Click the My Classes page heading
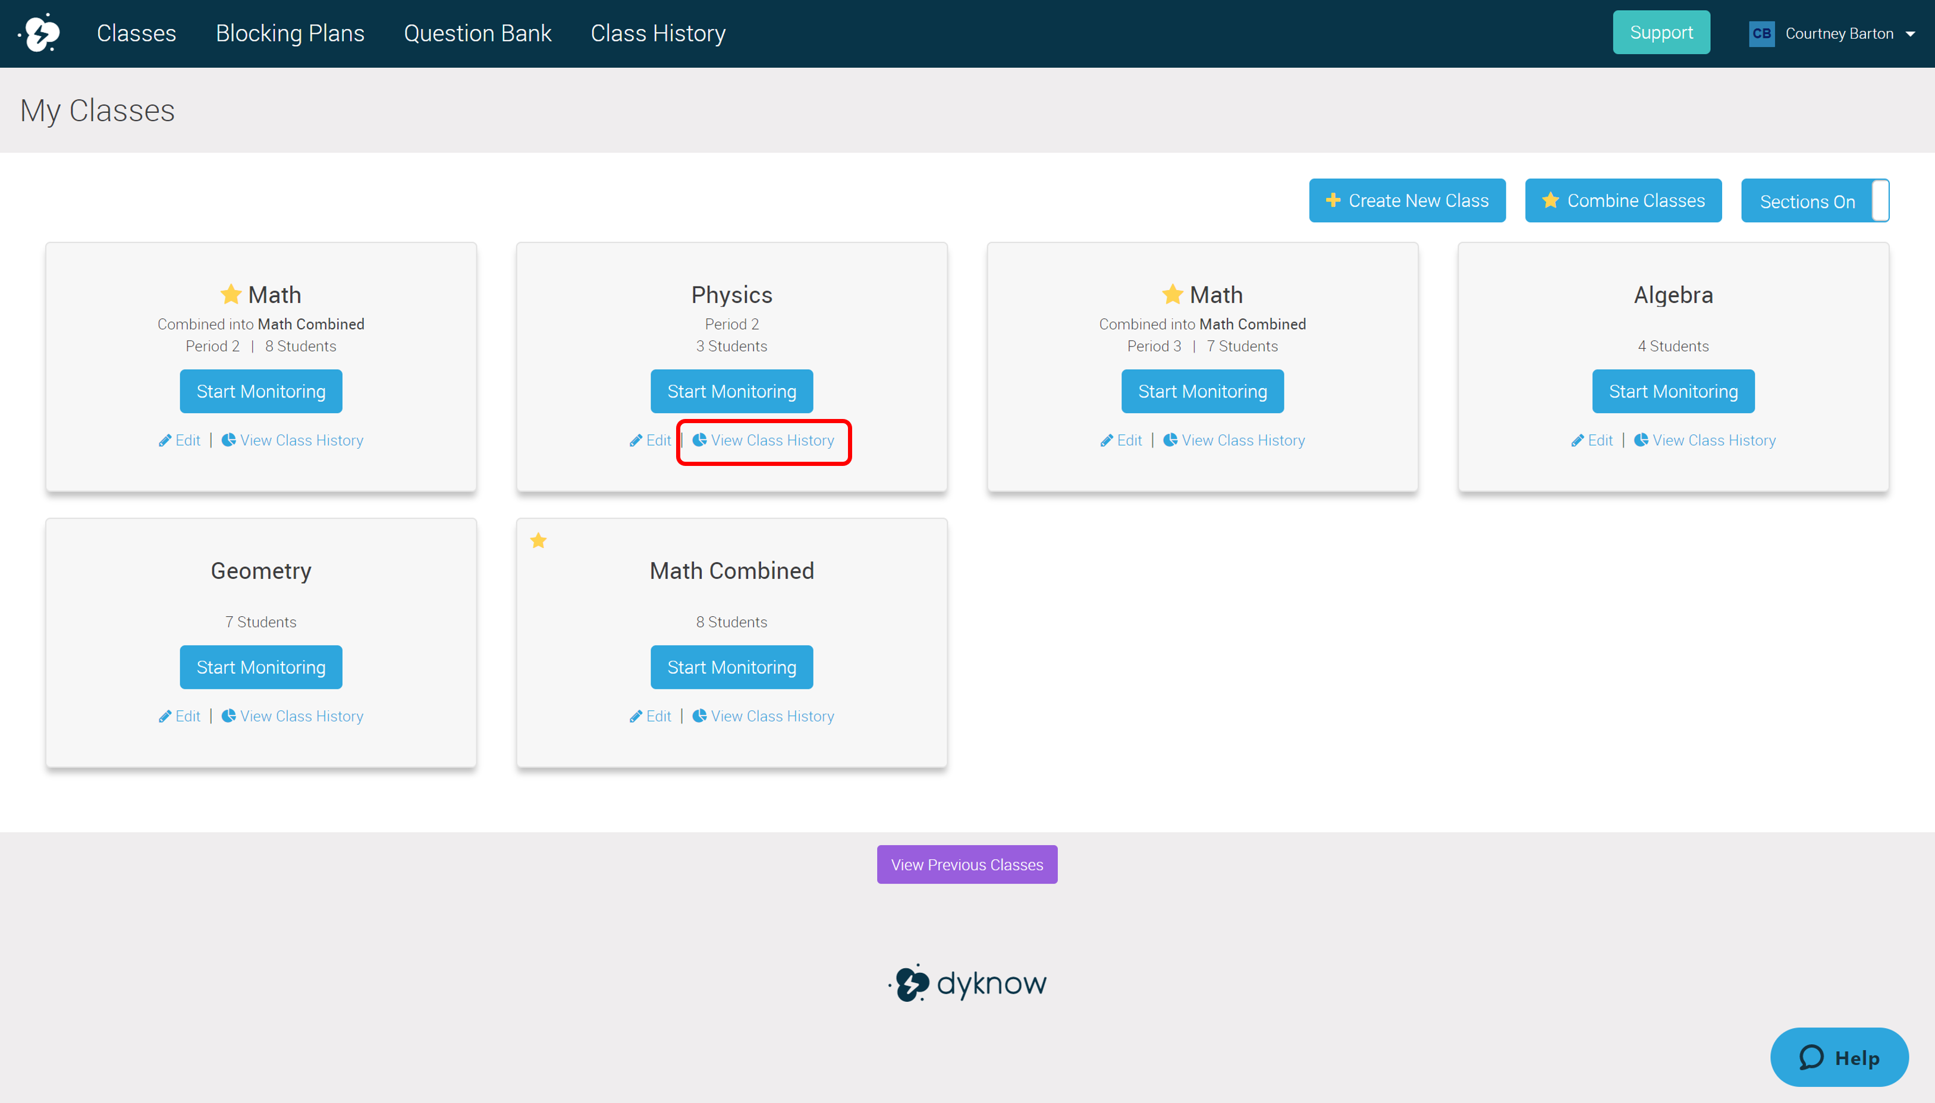The image size is (1935, 1103). click(97, 111)
